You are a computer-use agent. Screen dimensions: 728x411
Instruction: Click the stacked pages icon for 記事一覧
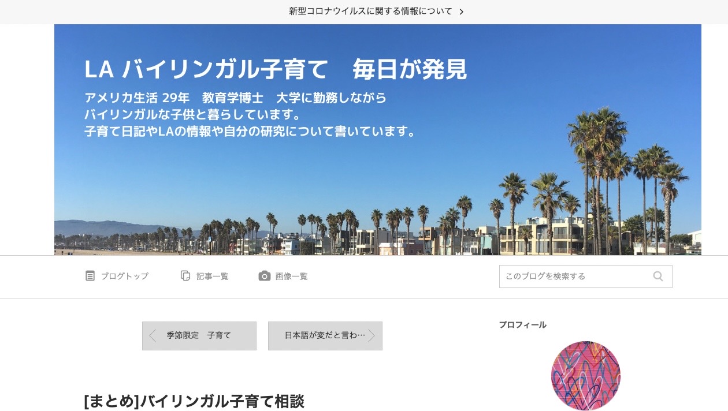click(185, 276)
